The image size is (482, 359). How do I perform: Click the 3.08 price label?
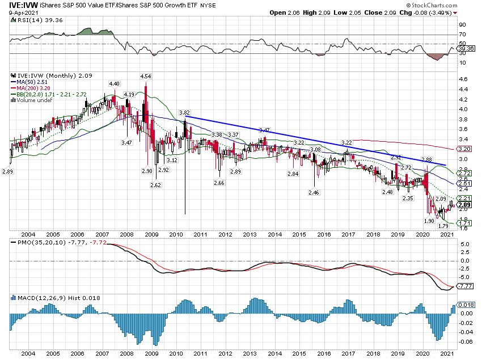315,149
